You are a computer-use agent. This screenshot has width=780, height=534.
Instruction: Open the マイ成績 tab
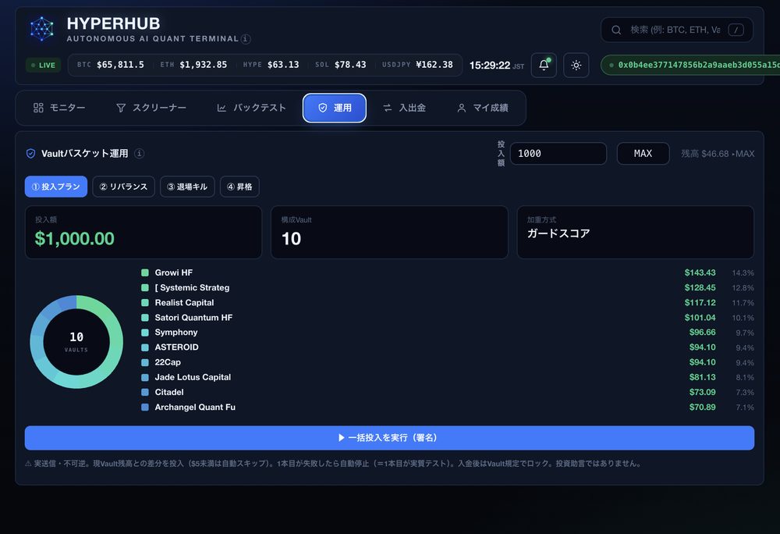click(x=483, y=108)
